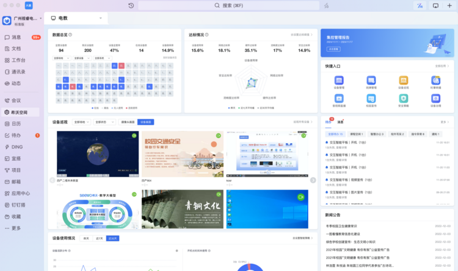The height and width of the screenshot is (271, 458).
Task: Click the search field at top
Action: 229,5
